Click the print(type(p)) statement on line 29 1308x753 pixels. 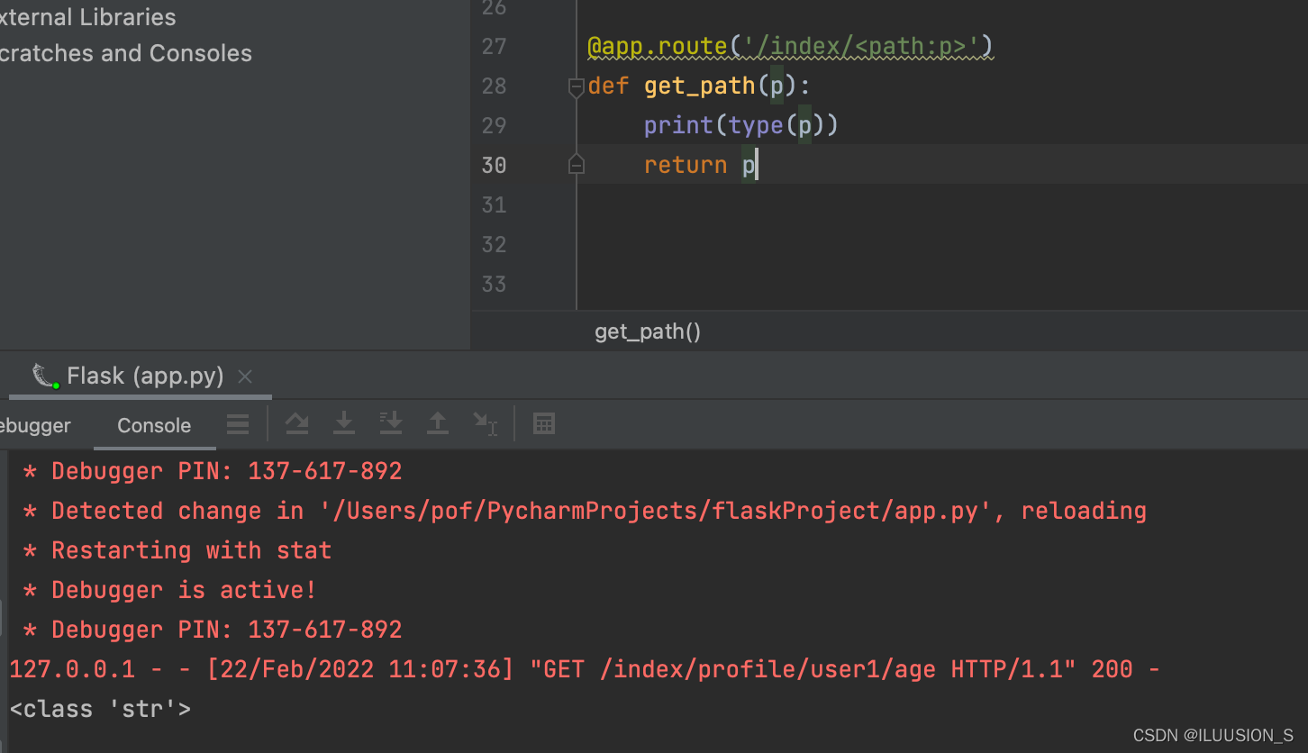click(741, 125)
